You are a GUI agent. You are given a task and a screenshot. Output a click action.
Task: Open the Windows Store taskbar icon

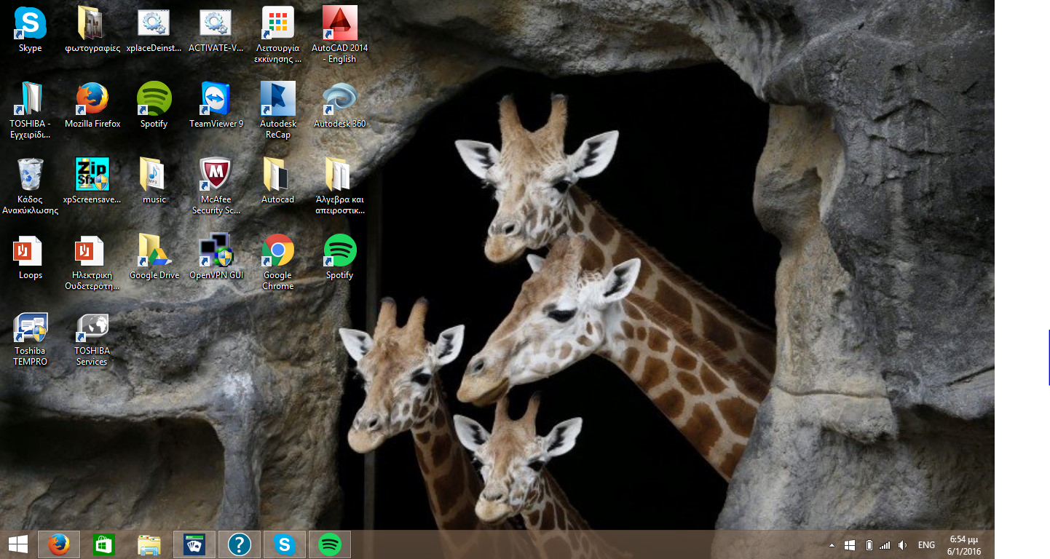click(x=104, y=544)
